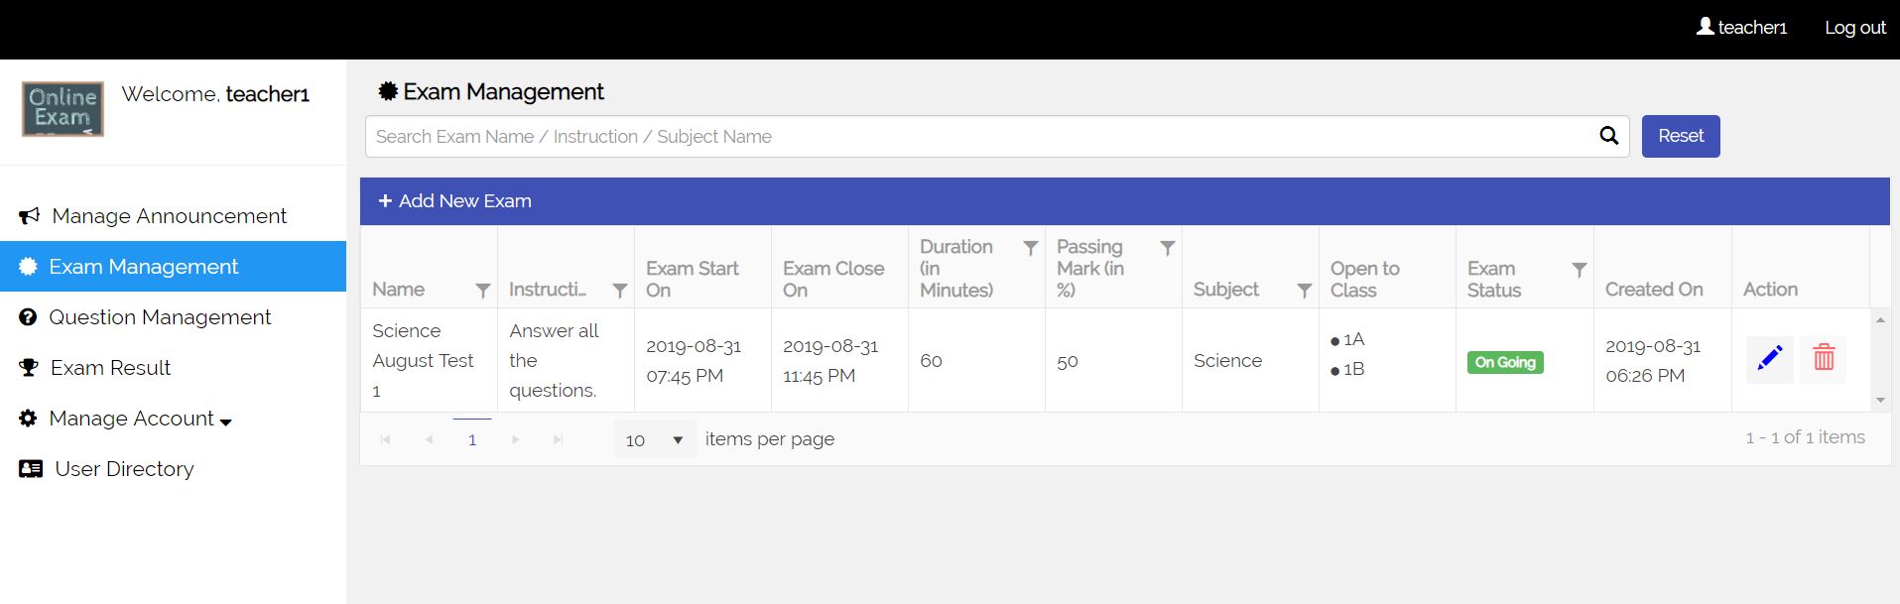Click the pencil edit icon for Science exam
This screenshot has width=1900, height=604.
point(1769,358)
